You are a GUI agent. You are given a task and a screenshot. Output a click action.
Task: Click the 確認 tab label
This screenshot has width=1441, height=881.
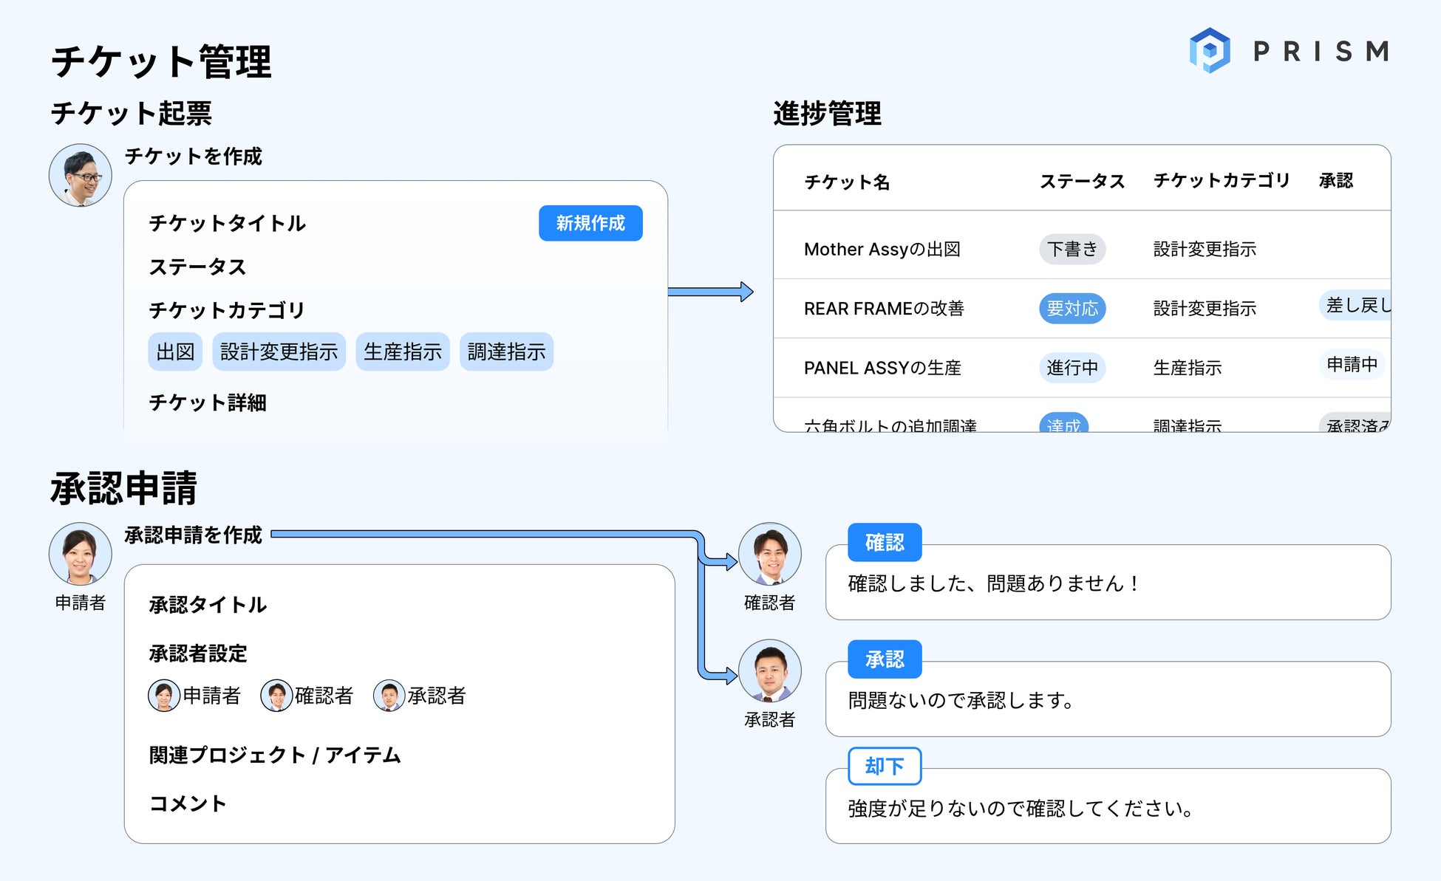[885, 543]
